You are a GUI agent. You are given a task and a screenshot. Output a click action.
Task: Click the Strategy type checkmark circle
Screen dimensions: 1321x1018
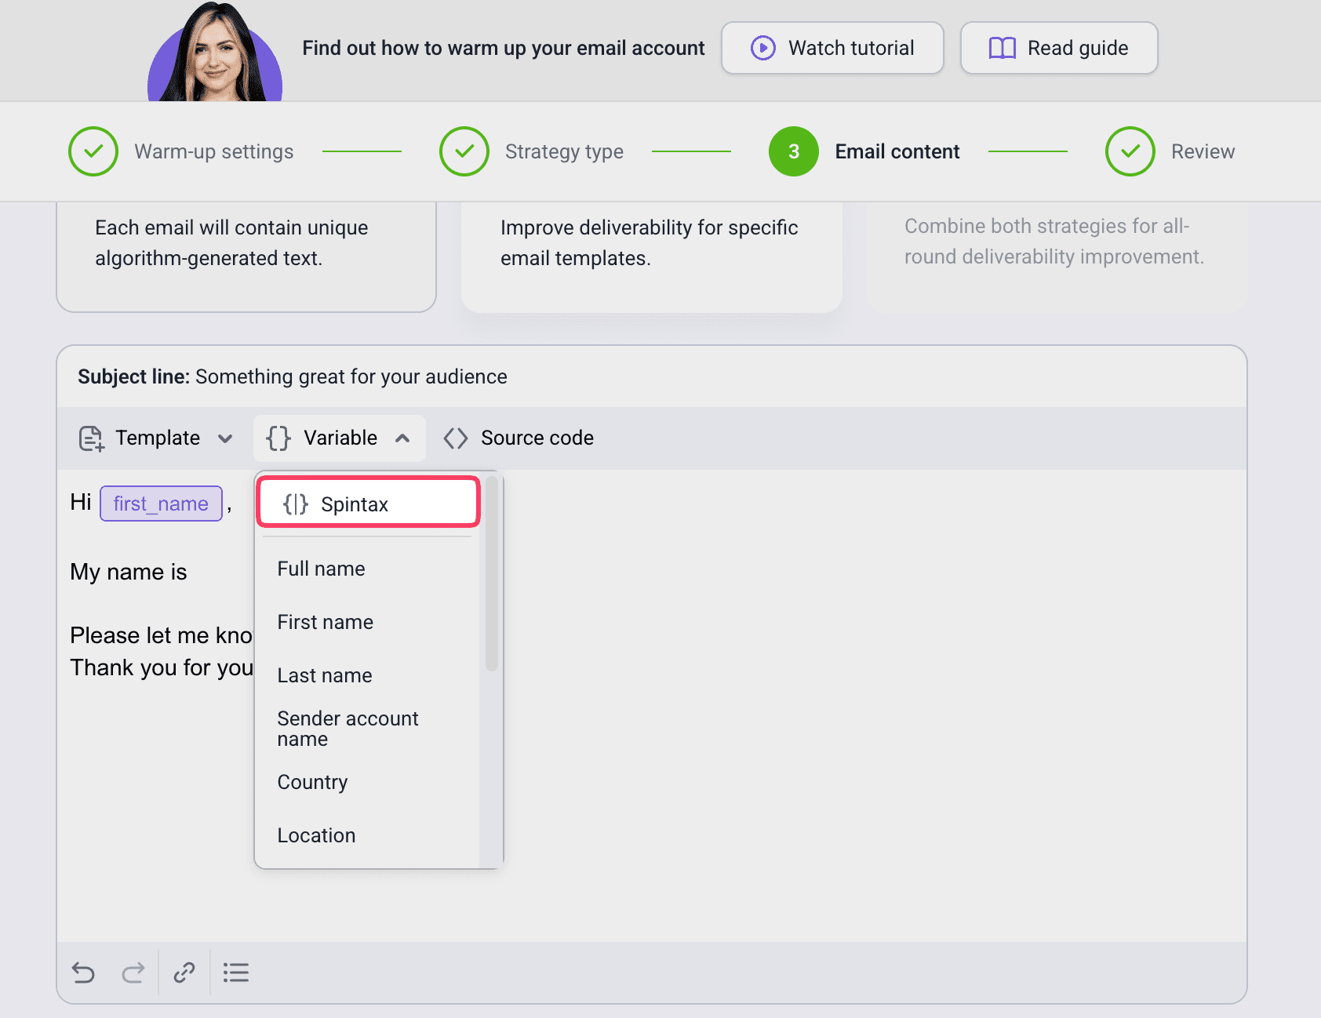coord(464,151)
